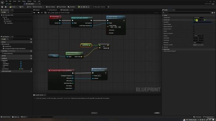Image resolution: width=216 pixels, height=121 pixels.
Task: Open the Edit menu
Action: coord(10,1)
